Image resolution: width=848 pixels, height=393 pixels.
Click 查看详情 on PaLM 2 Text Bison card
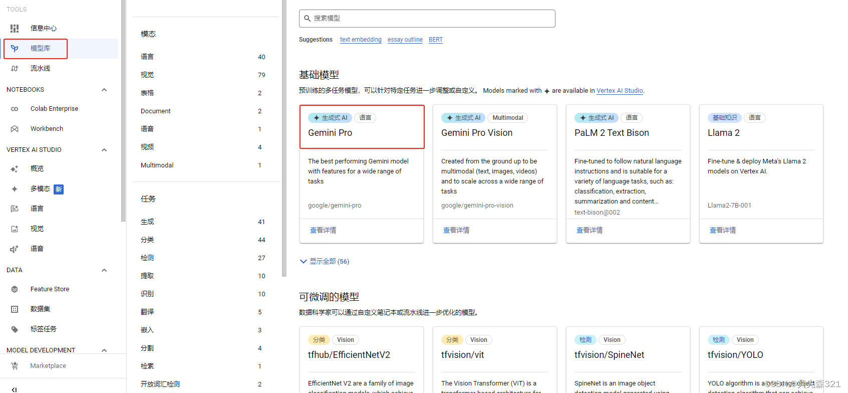[590, 230]
